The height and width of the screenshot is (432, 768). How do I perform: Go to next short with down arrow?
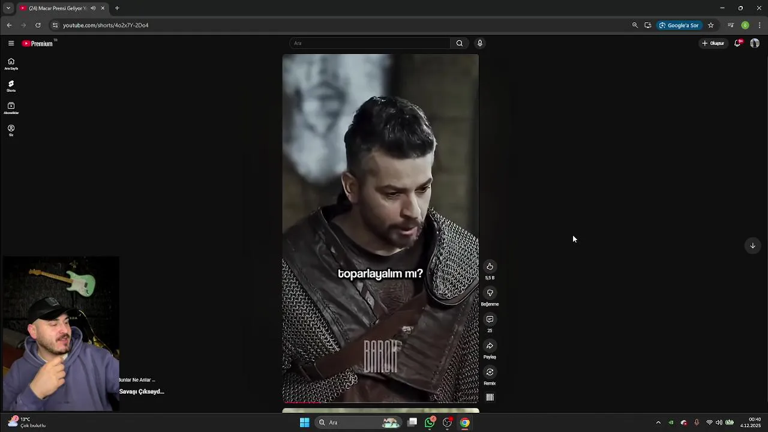point(752,245)
